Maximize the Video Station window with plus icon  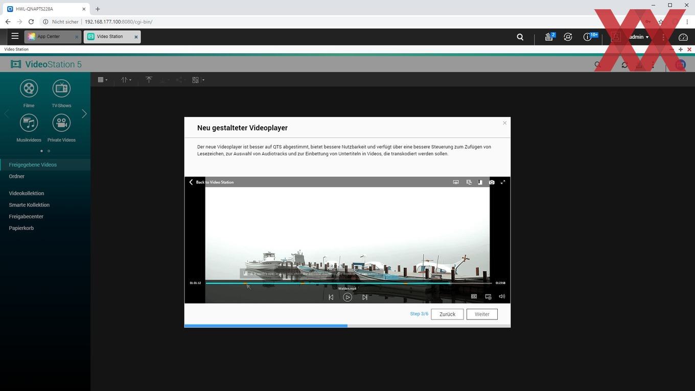(681, 50)
